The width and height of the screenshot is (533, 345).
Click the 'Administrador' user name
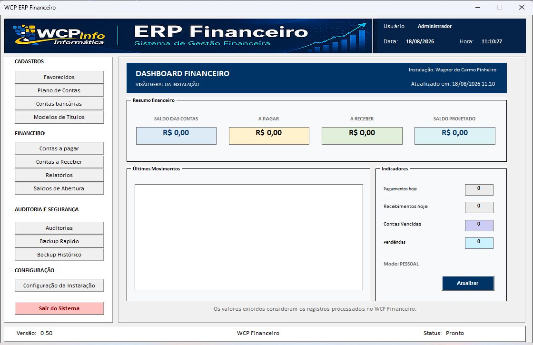tap(435, 26)
